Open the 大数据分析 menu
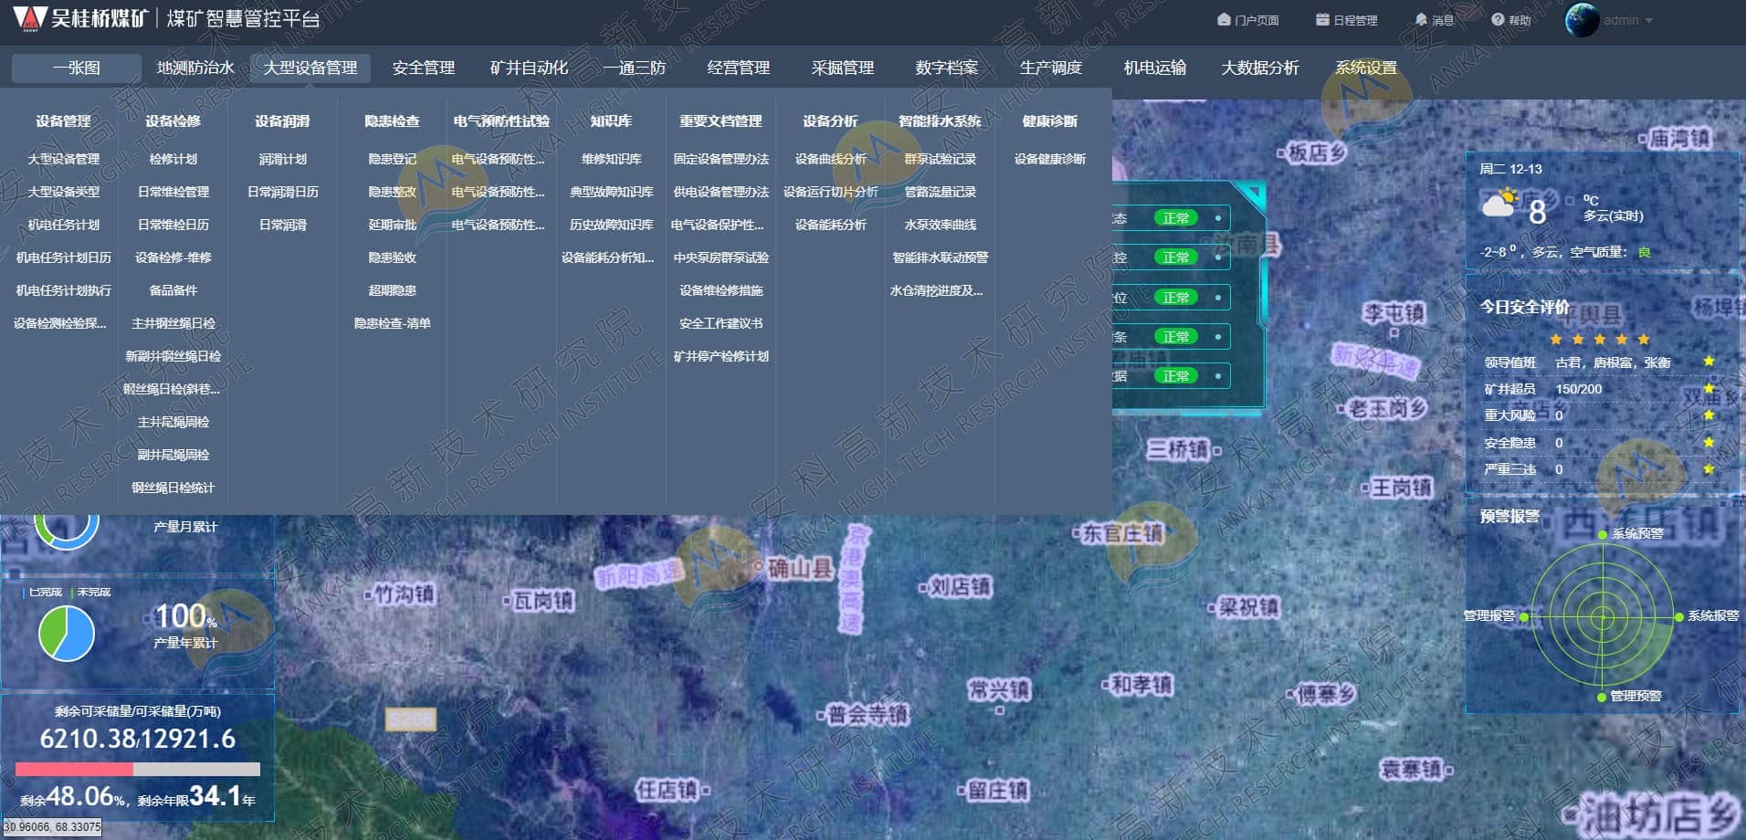This screenshot has width=1746, height=840. click(1260, 68)
